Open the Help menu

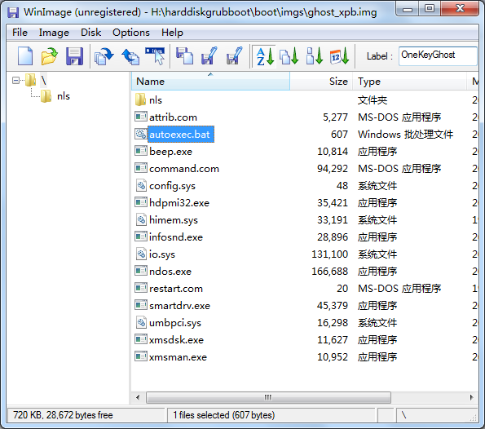click(x=172, y=32)
